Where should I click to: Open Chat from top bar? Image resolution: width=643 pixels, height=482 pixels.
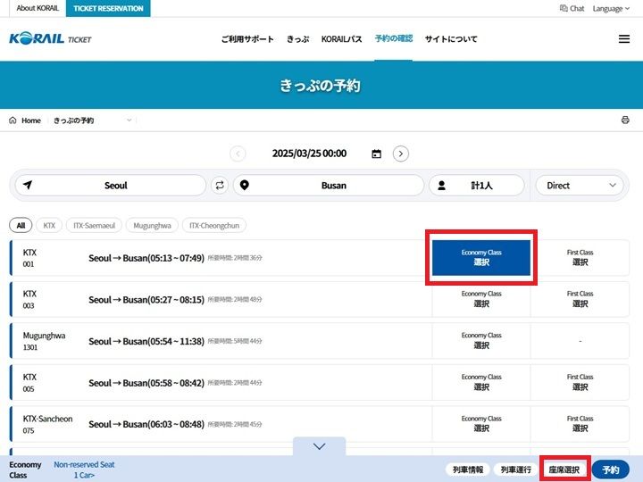571,8
